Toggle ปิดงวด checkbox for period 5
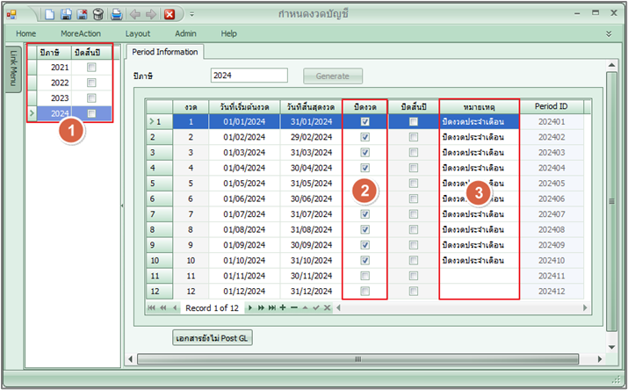 [365, 184]
